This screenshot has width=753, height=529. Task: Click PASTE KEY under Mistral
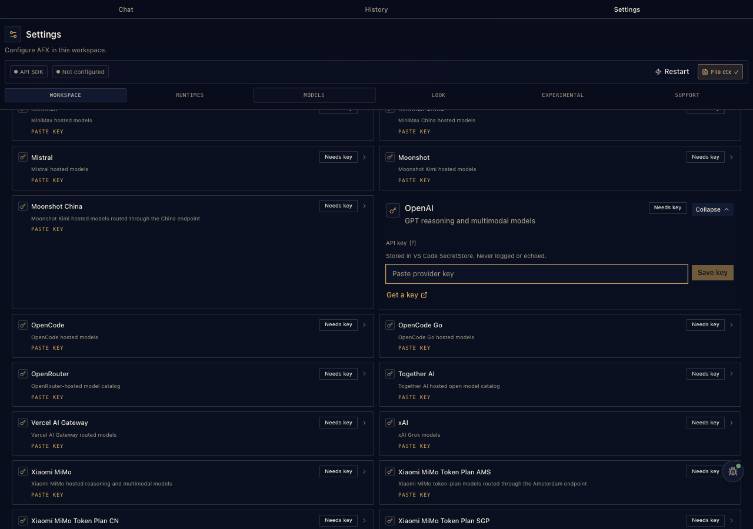pyautogui.click(x=47, y=180)
